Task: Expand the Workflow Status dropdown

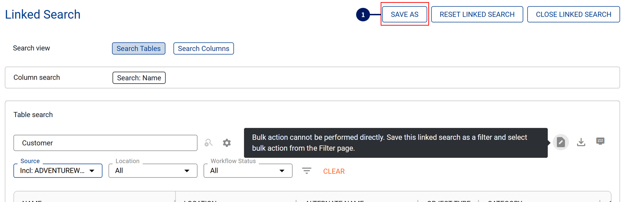Action: 248,171
